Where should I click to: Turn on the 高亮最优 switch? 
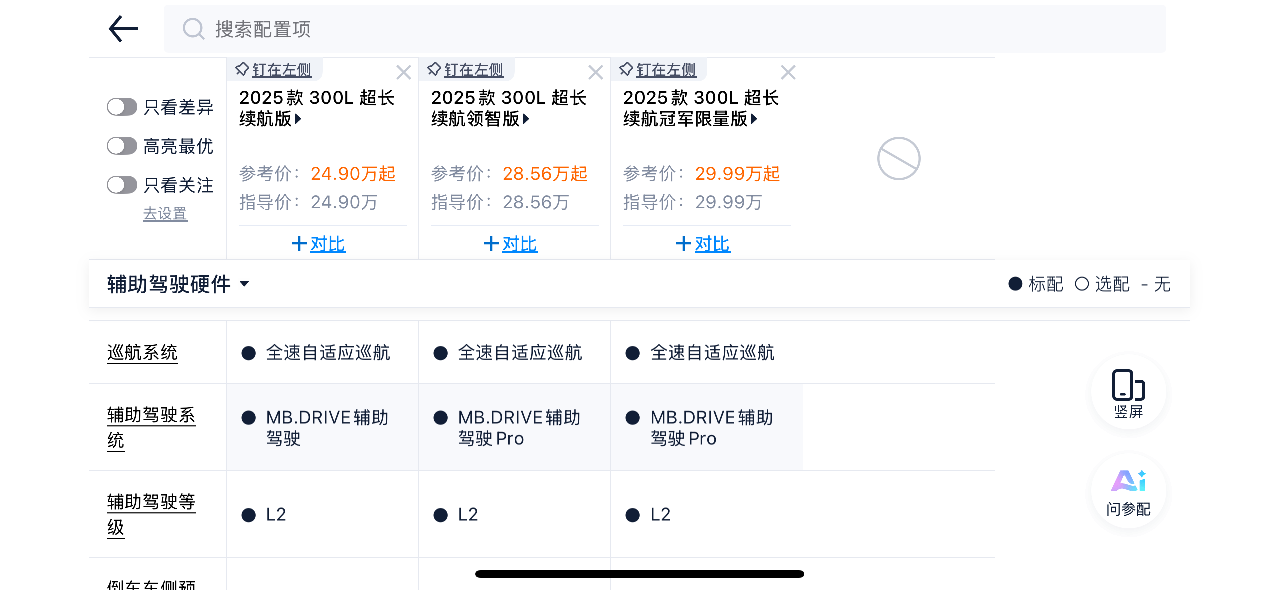(122, 146)
